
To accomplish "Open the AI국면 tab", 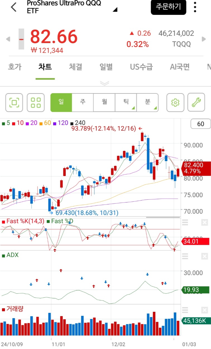I will 180,67.
